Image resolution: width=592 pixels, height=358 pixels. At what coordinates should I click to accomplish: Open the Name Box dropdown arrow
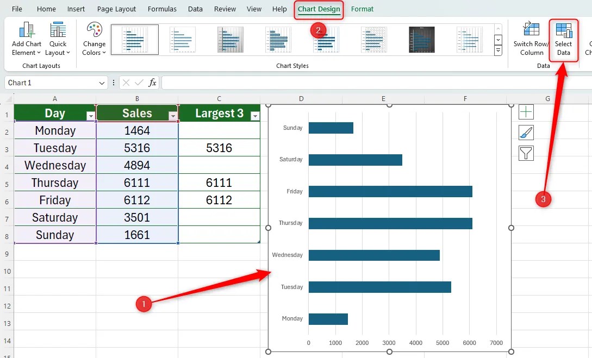tap(102, 83)
